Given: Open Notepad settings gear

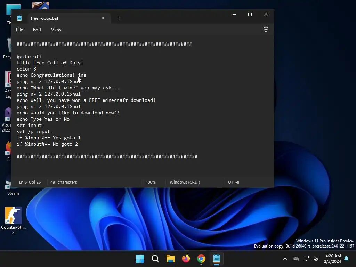Looking at the screenshot, I should click(266, 29).
